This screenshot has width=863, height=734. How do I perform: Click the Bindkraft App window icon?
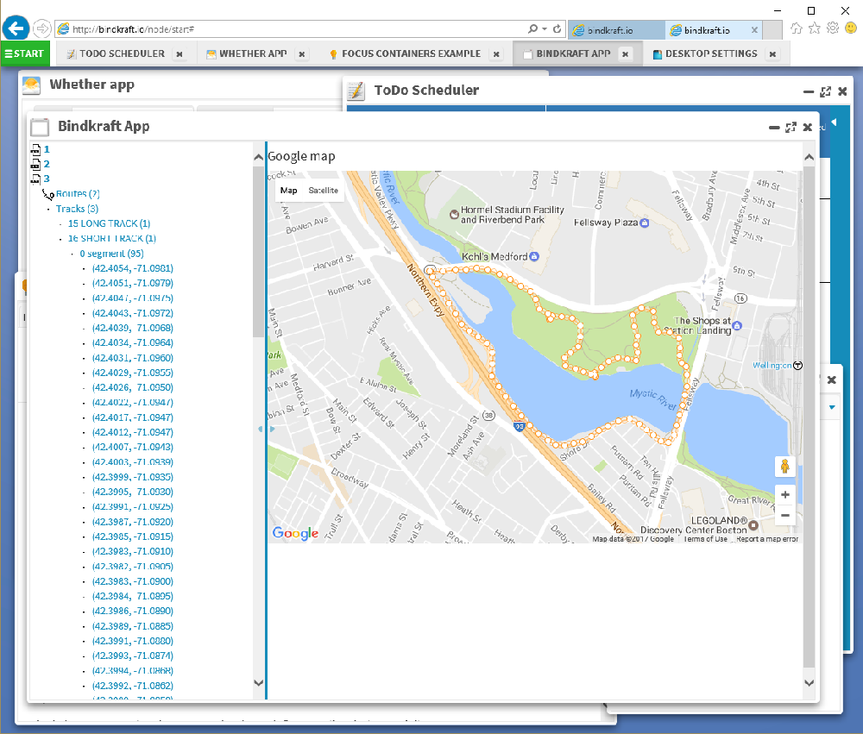click(40, 127)
